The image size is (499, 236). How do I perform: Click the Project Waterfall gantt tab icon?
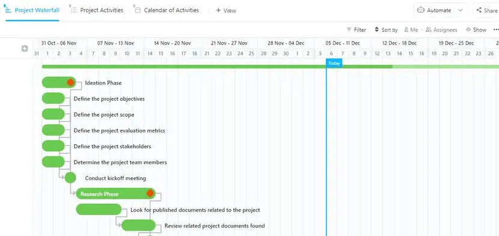[8, 10]
